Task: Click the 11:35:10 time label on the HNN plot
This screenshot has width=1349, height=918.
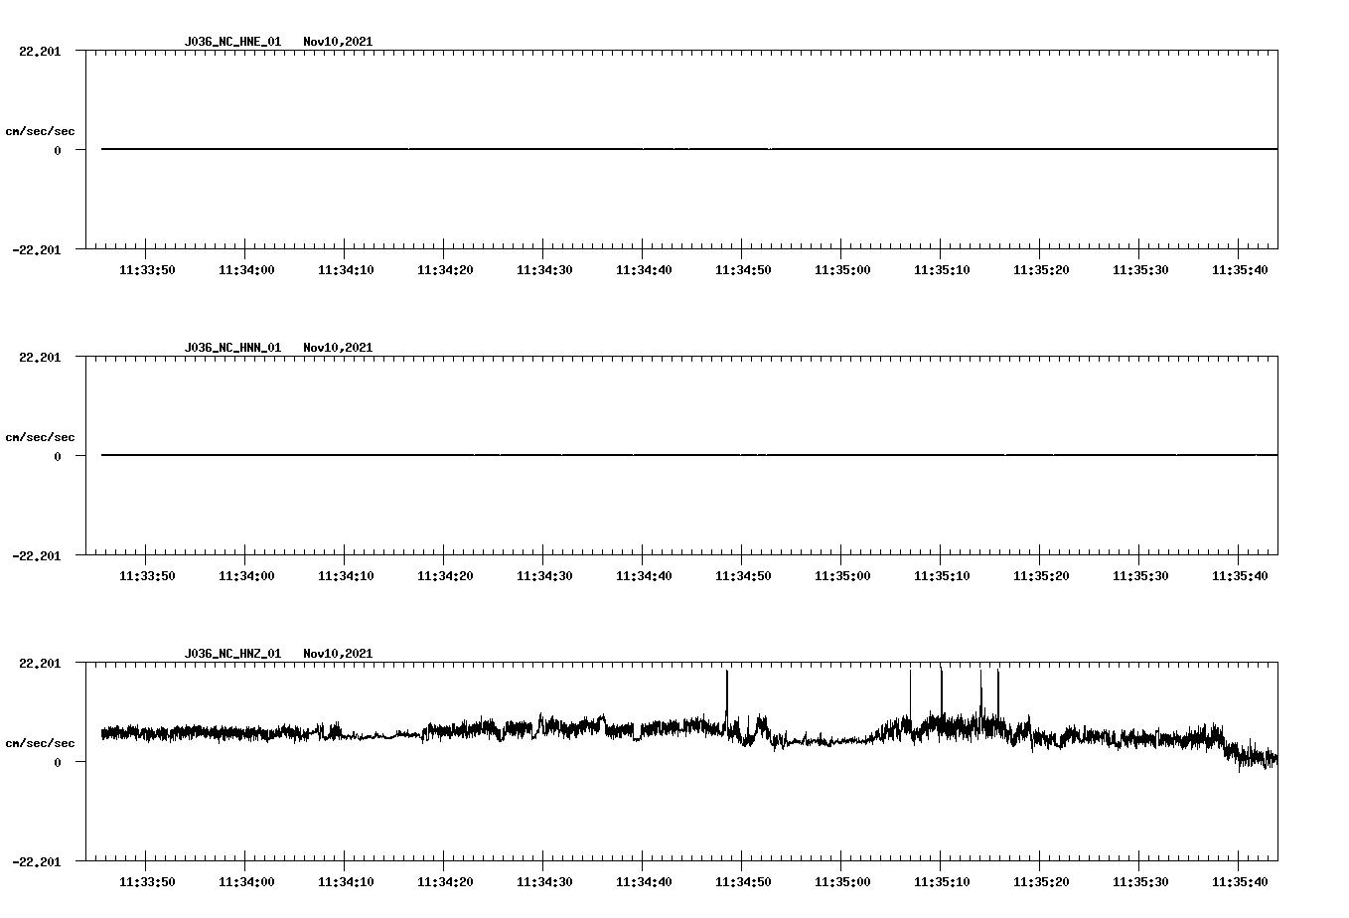Action: pyautogui.click(x=942, y=576)
